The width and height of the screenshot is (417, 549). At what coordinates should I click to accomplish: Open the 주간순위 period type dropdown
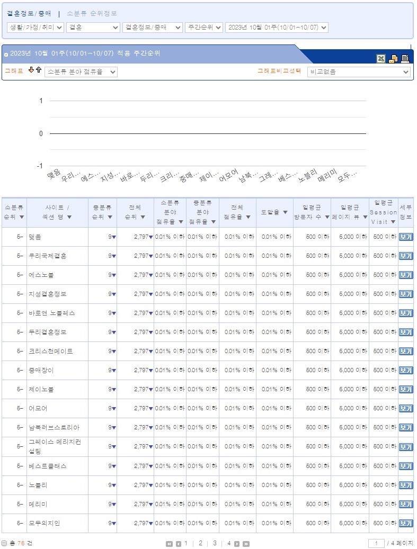click(x=203, y=28)
